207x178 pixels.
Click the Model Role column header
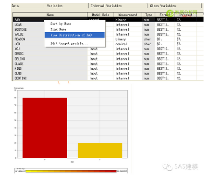(100, 15)
